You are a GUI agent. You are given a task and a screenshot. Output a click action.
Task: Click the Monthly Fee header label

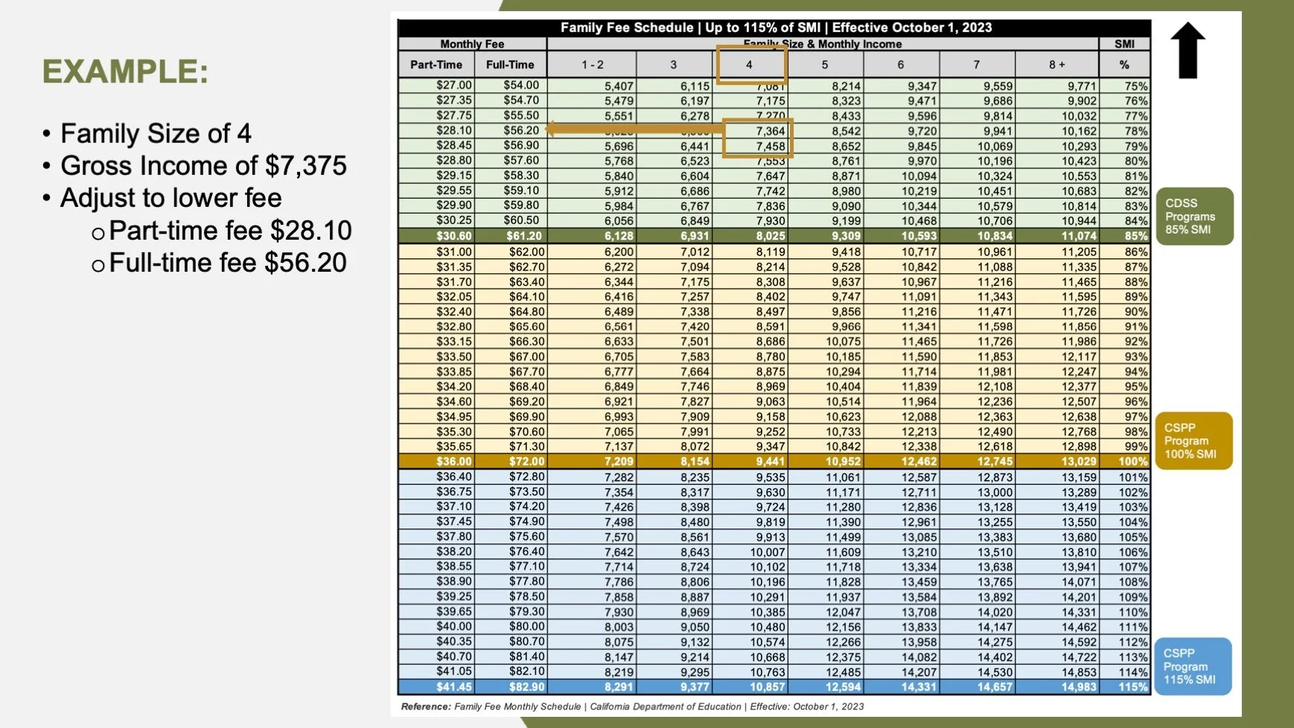point(472,44)
